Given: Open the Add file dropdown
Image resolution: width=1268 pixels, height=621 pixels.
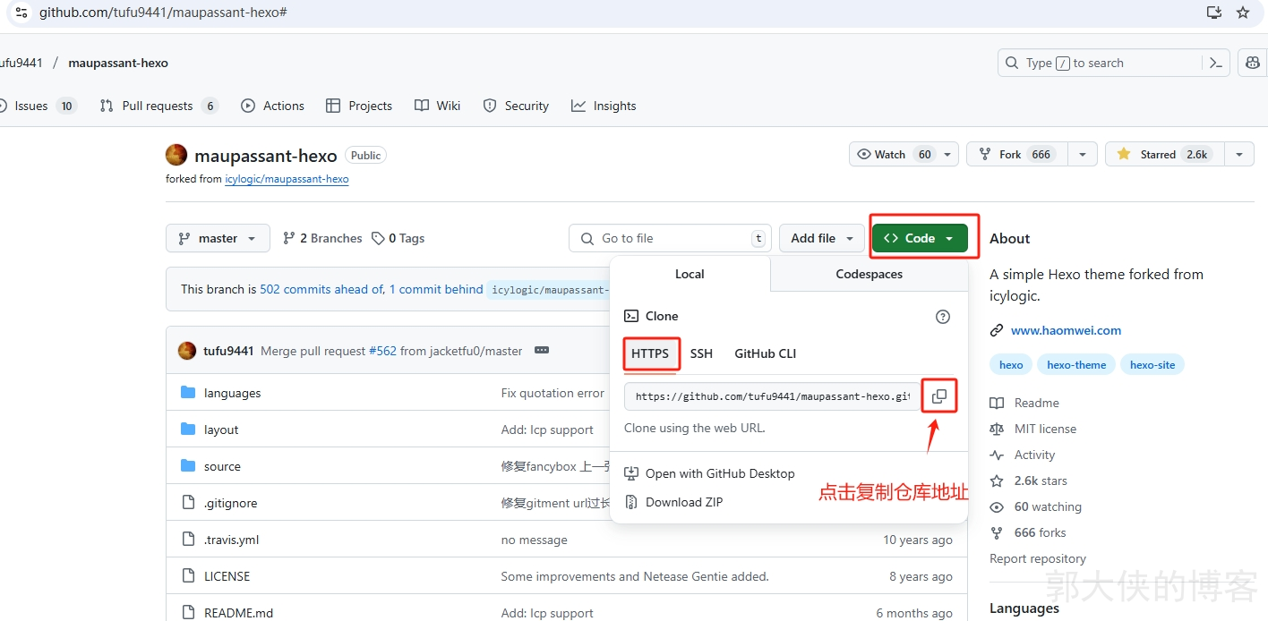Looking at the screenshot, I should coord(822,238).
